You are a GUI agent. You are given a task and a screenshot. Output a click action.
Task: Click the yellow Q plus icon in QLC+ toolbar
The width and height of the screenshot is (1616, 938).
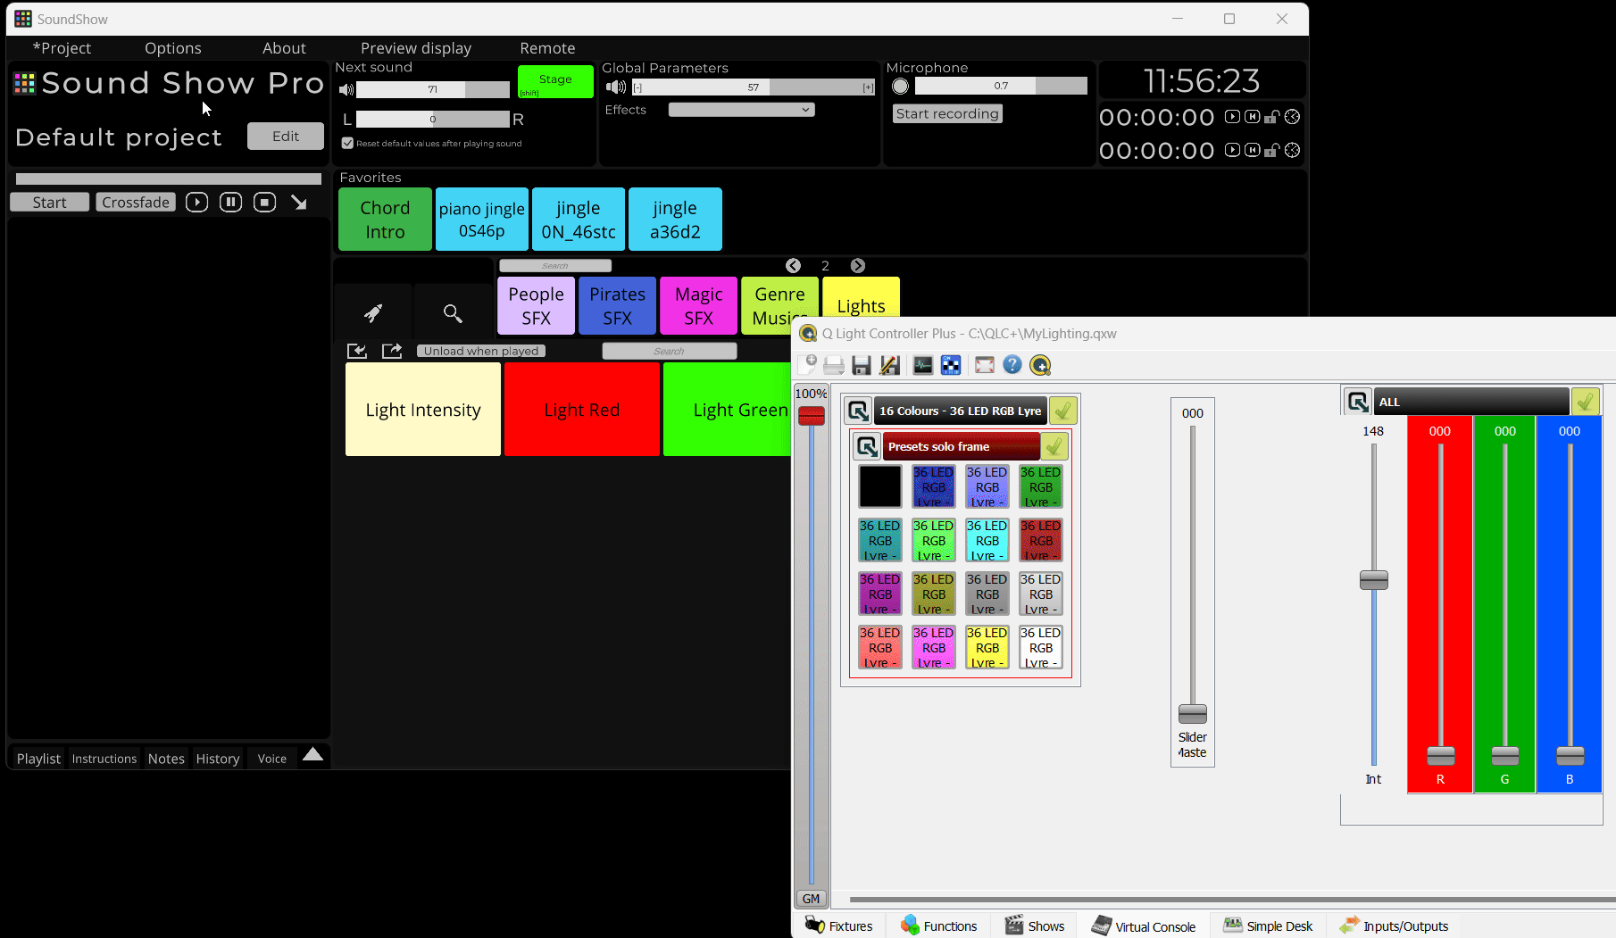[1040, 365]
